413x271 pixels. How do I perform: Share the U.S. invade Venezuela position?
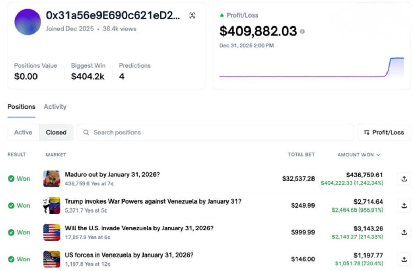point(404,232)
